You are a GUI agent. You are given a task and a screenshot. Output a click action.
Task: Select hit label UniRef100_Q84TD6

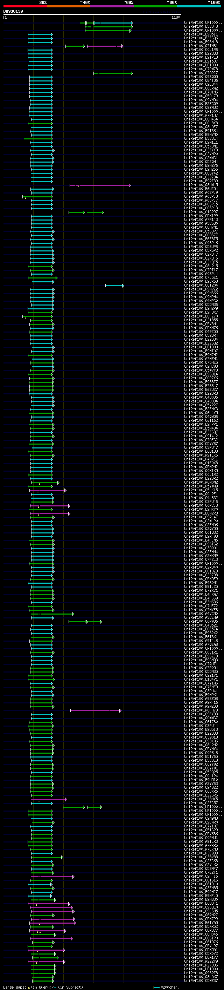click(201, 81)
